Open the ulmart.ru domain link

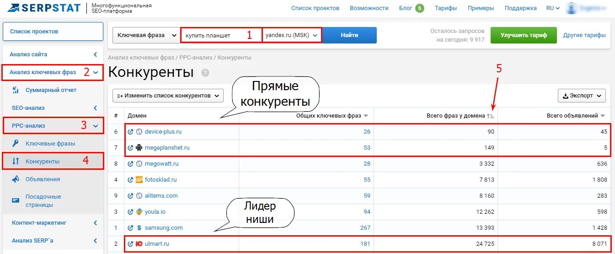pyautogui.click(x=157, y=244)
